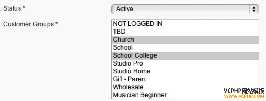This screenshot has height=101, width=266.
Task: Select the Gift - Parent option
Action: (185, 79)
